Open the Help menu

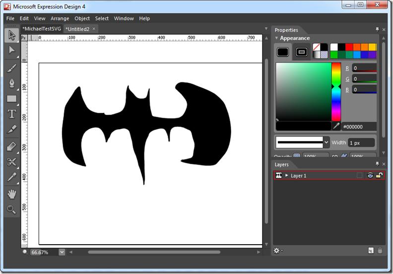click(144, 18)
